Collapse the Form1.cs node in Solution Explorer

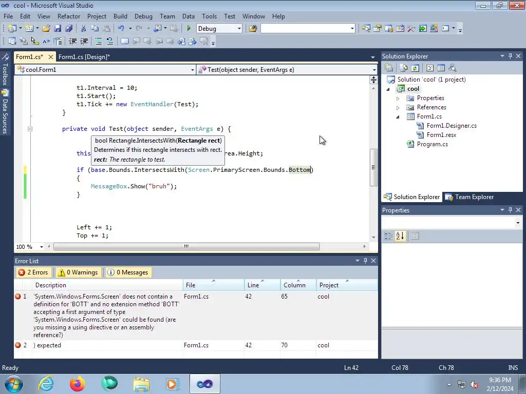398,117
